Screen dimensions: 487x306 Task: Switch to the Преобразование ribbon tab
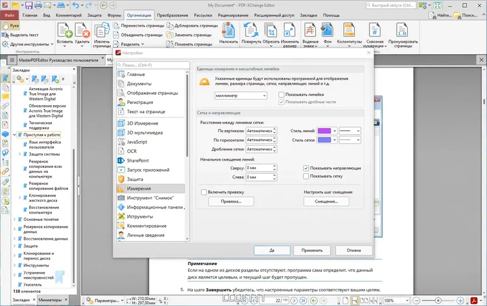pyautogui.click(x=172, y=15)
